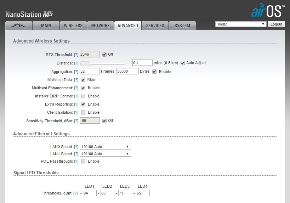
Task: Open help for RTS Threshold
Action: pos(76,55)
